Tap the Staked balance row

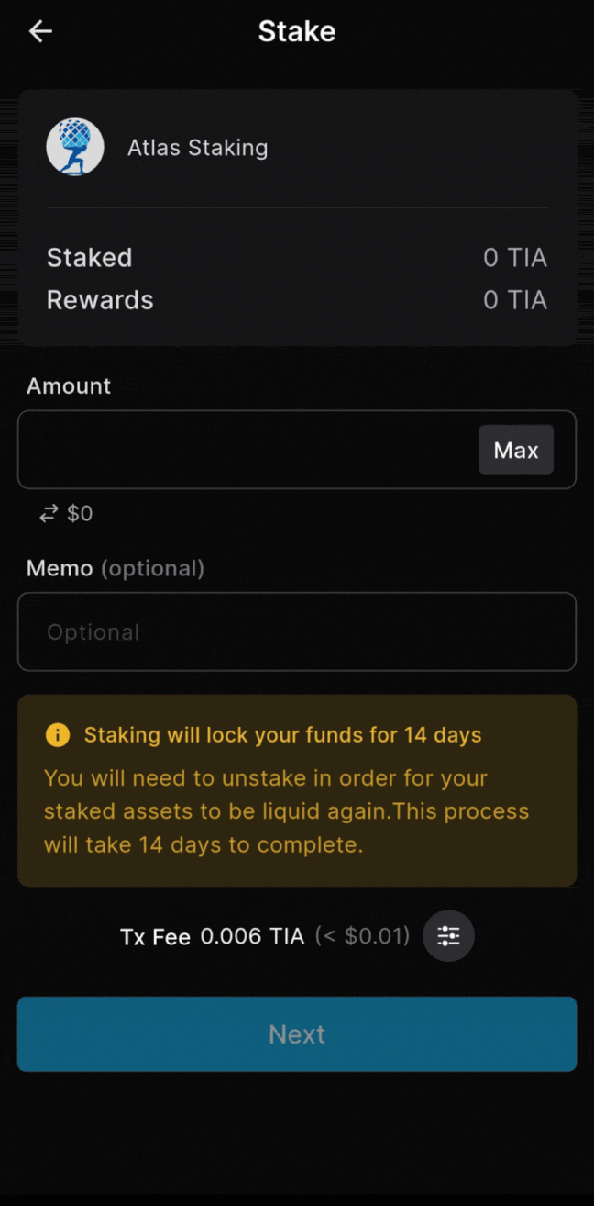297,258
